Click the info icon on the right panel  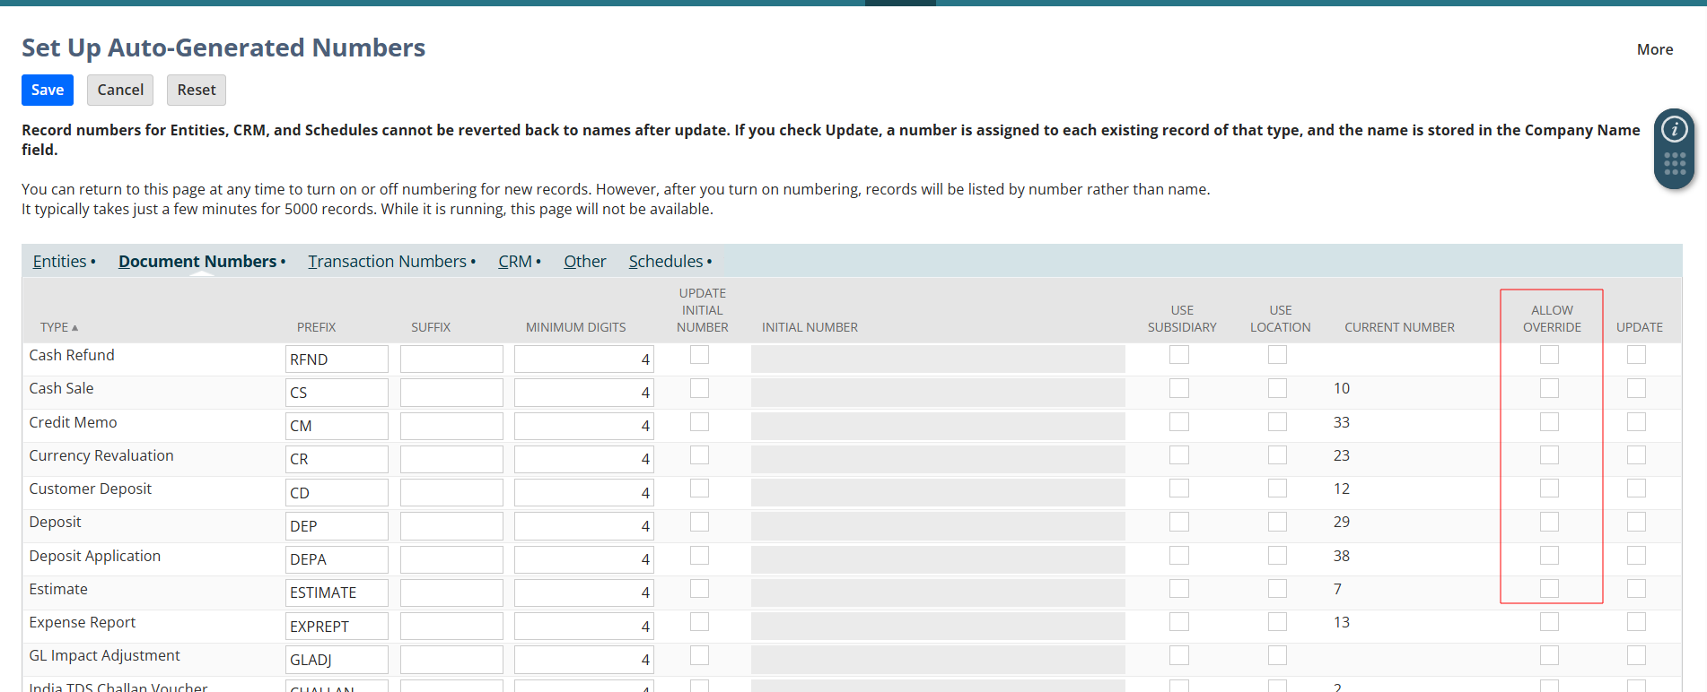coord(1674,130)
